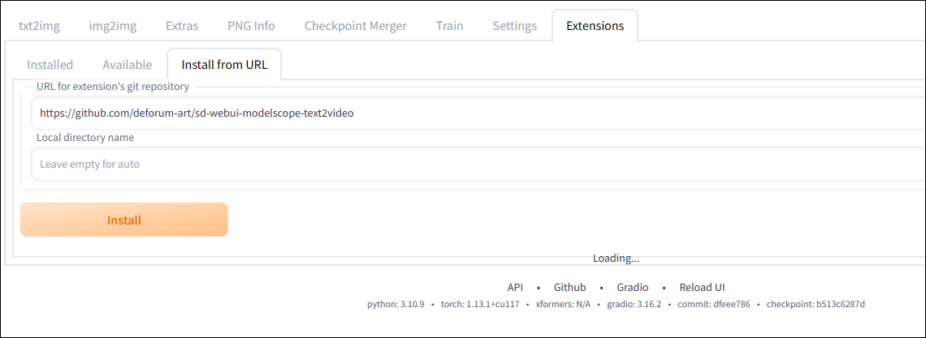
Task: Show the Installed extensions sub-tab
Action: [50, 65]
